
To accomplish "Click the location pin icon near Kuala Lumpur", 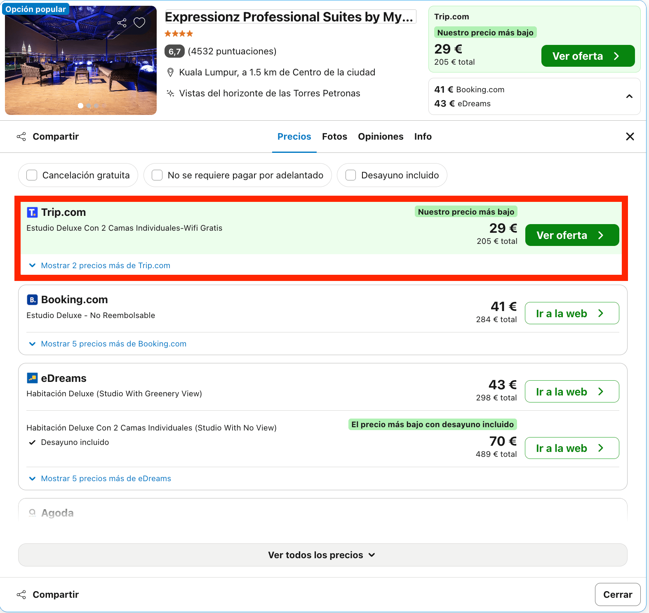I will coord(170,73).
